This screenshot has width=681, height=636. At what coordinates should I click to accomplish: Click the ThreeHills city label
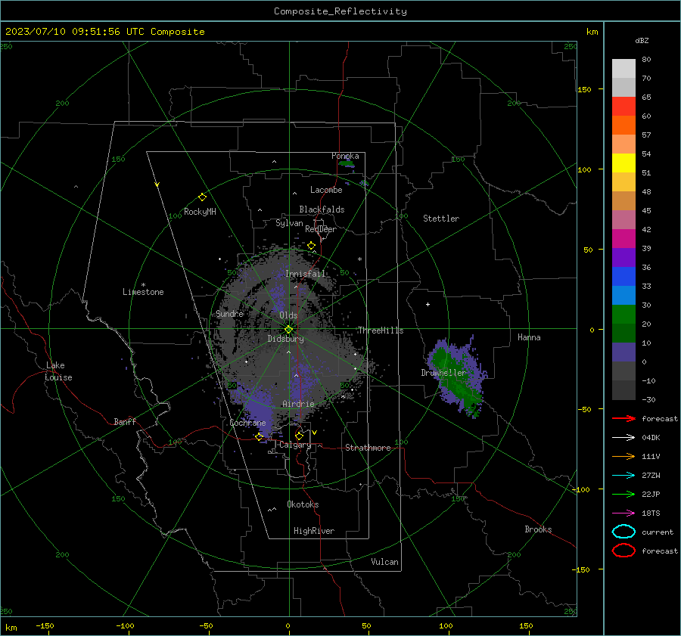tap(381, 330)
